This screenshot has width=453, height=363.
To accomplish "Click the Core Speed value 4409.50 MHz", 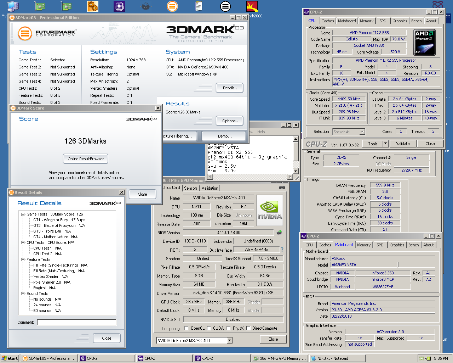I will (x=349, y=99).
